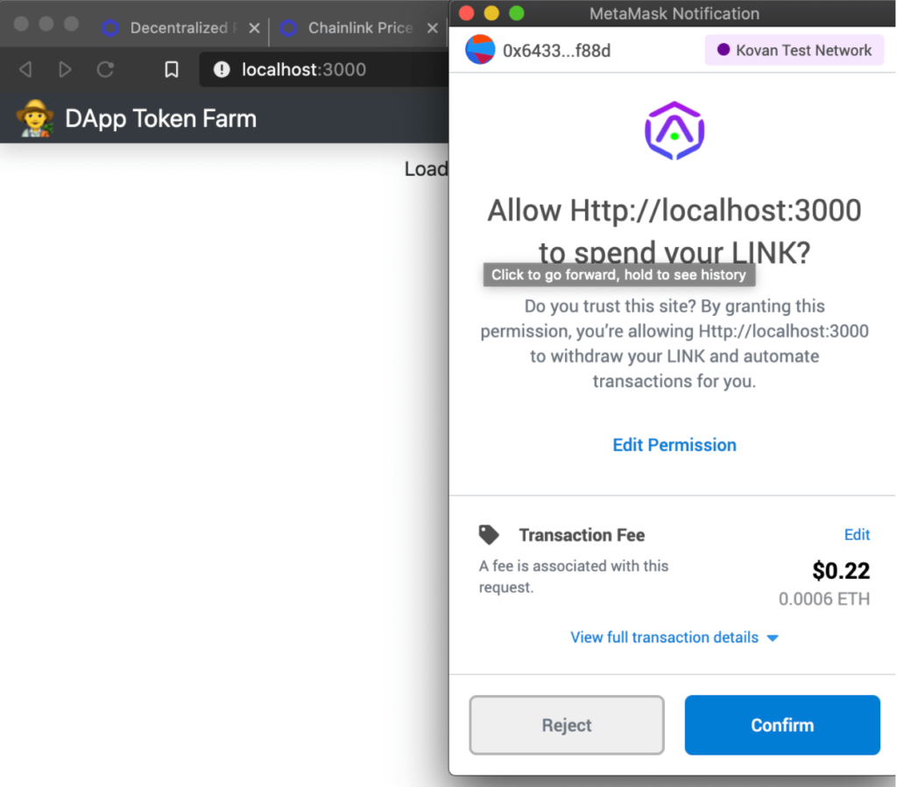Open site info via the warning icon in address bar

(222, 70)
